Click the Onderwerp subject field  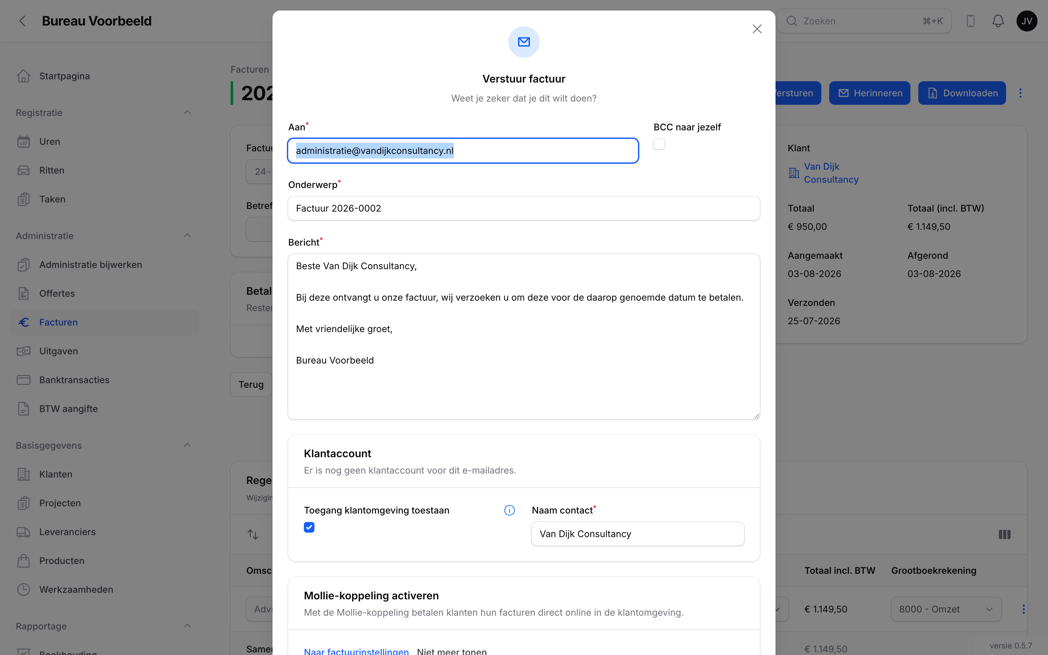tap(524, 208)
